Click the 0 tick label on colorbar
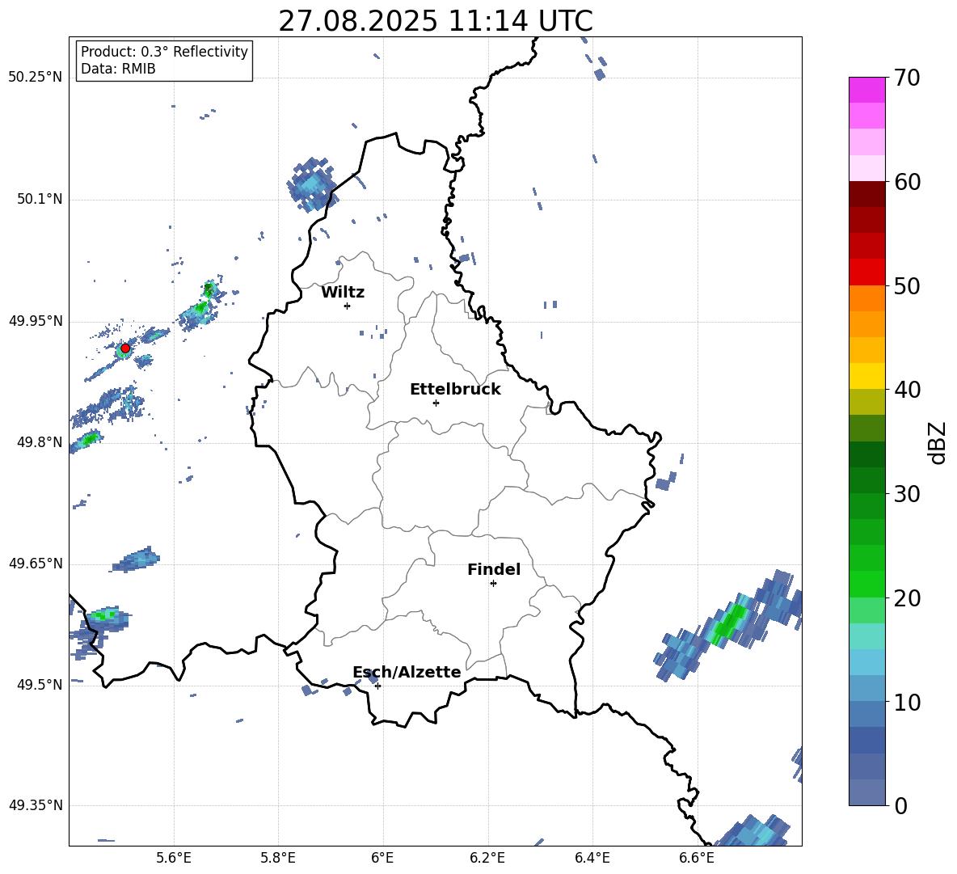 pyautogui.click(x=900, y=805)
